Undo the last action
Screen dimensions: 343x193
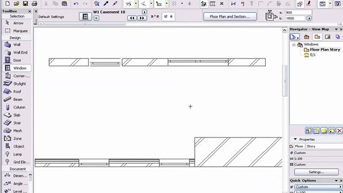point(76,4)
